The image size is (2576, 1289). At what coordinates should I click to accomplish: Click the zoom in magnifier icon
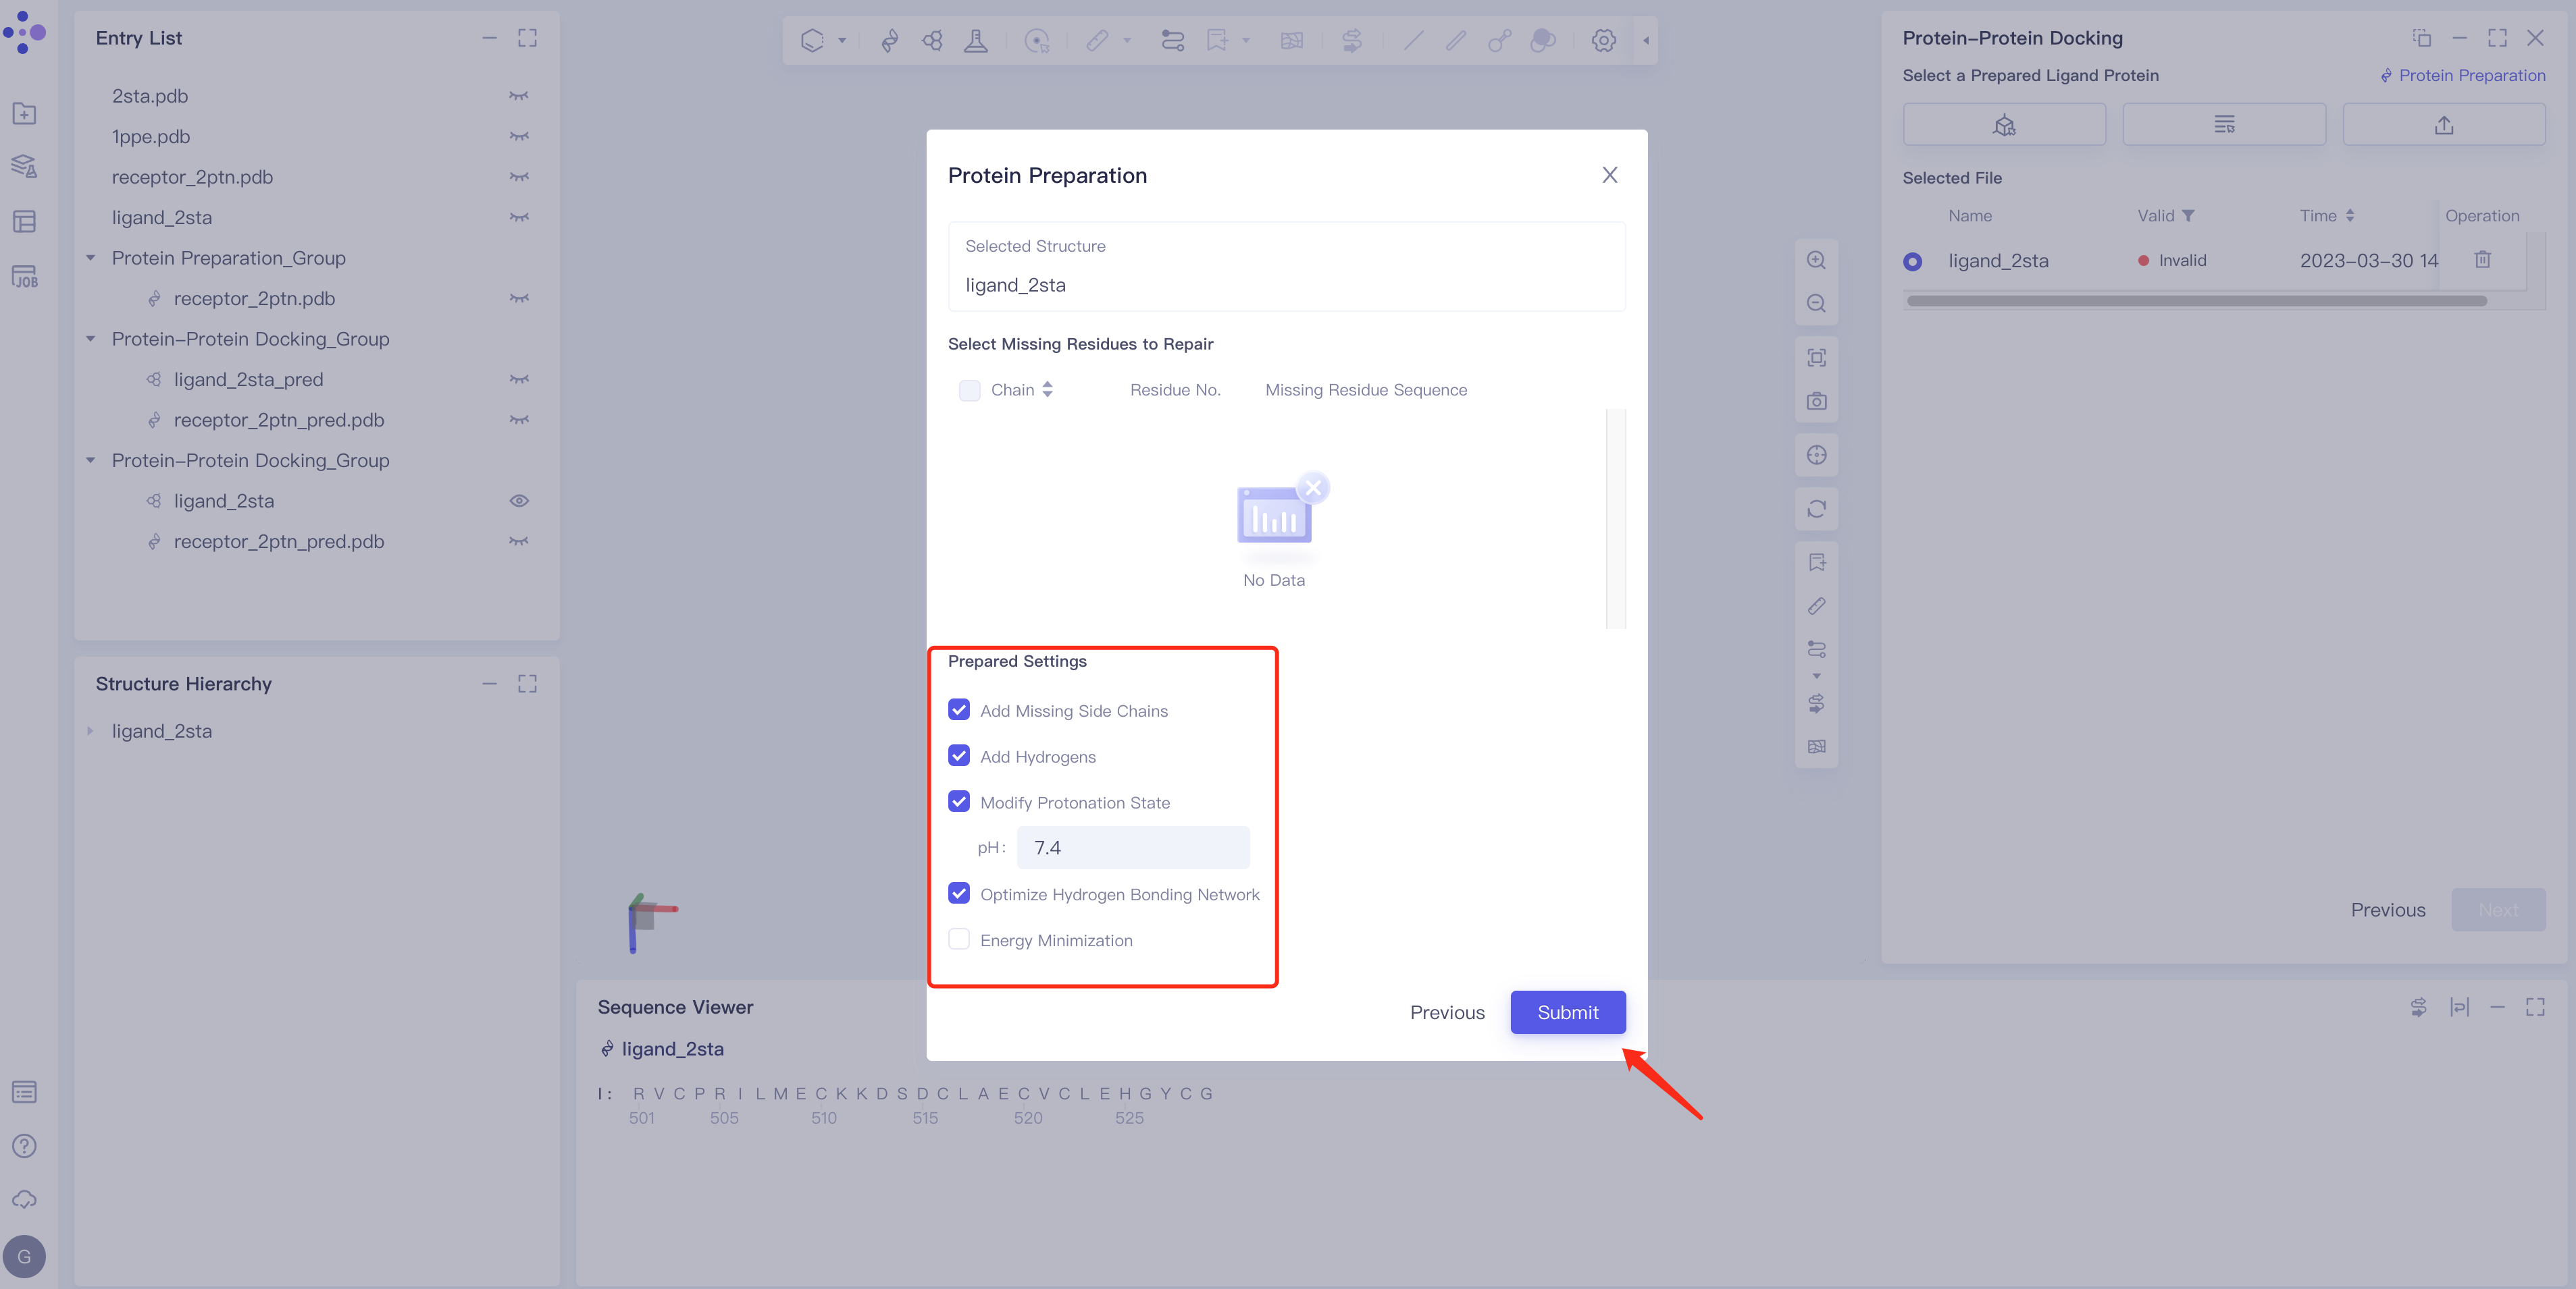[x=1816, y=260]
